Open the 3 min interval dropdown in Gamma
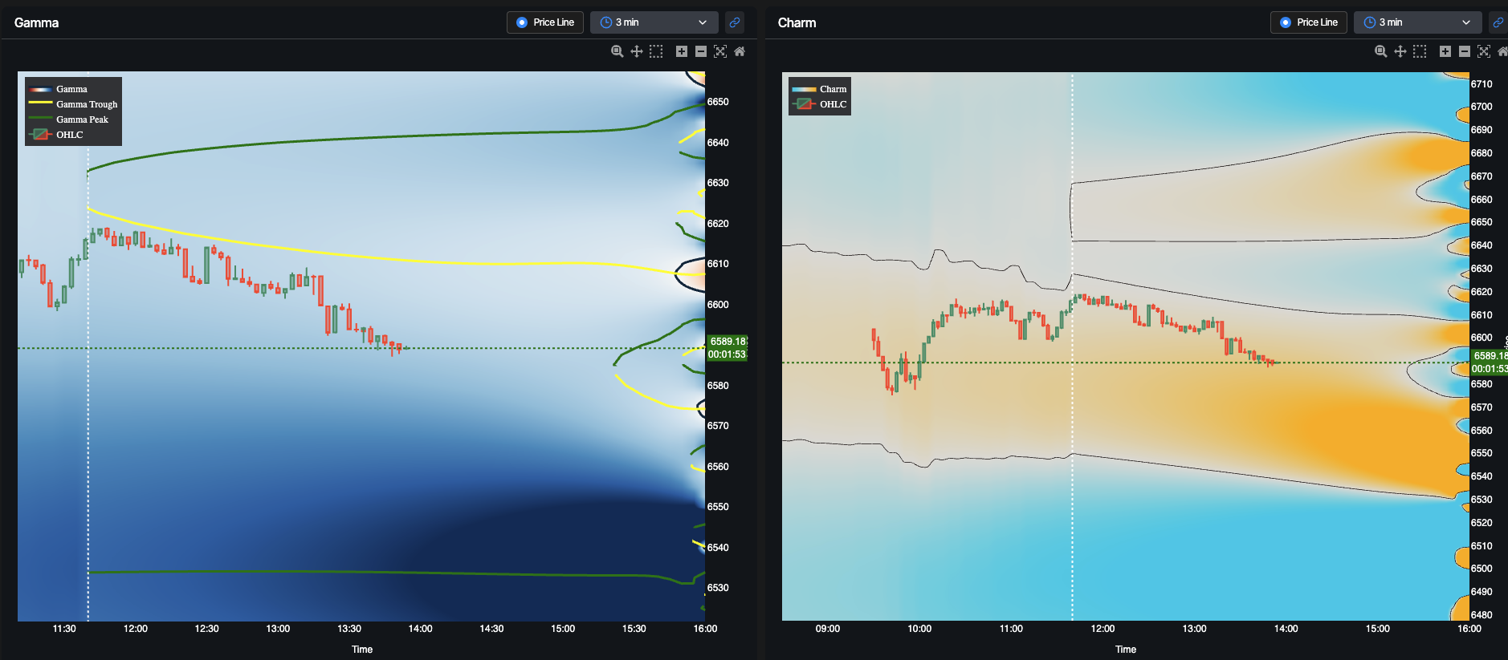The width and height of the screenshot is (1508, 660). (x=654, y=22)
